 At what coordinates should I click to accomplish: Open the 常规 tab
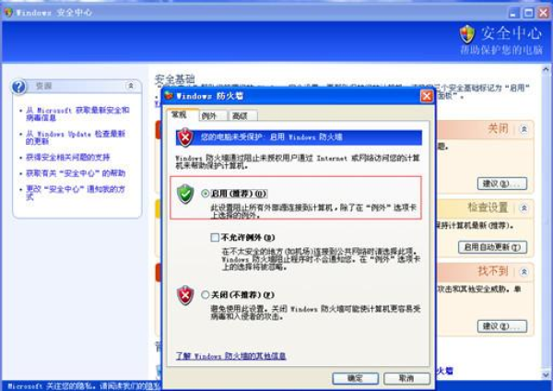point(182,114)
